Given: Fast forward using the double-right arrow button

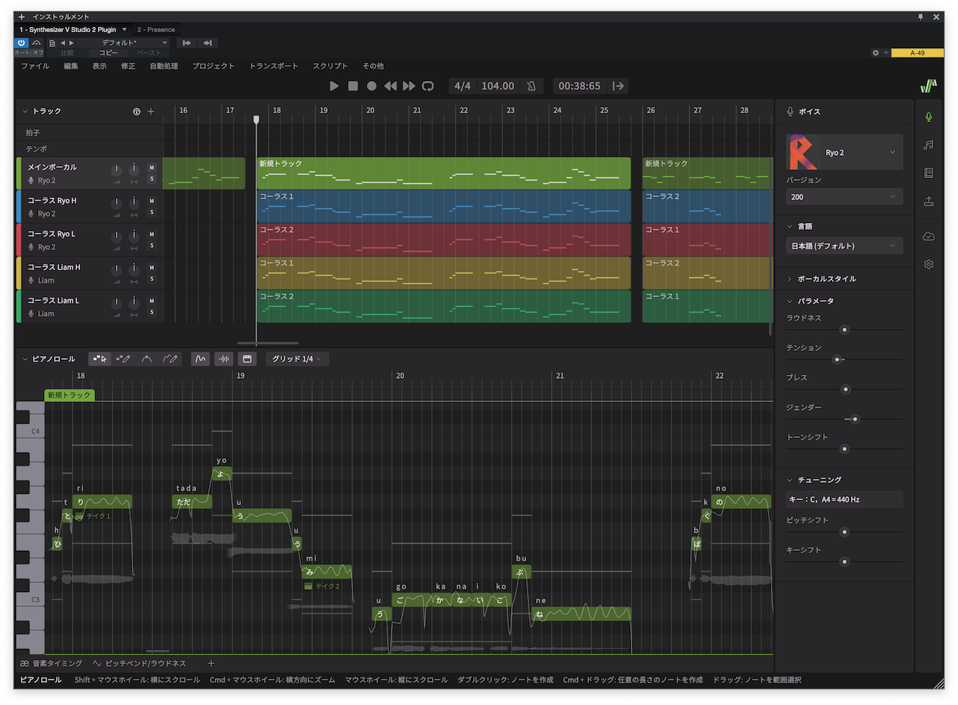Looking at the screenshot, I should (409, 86).
